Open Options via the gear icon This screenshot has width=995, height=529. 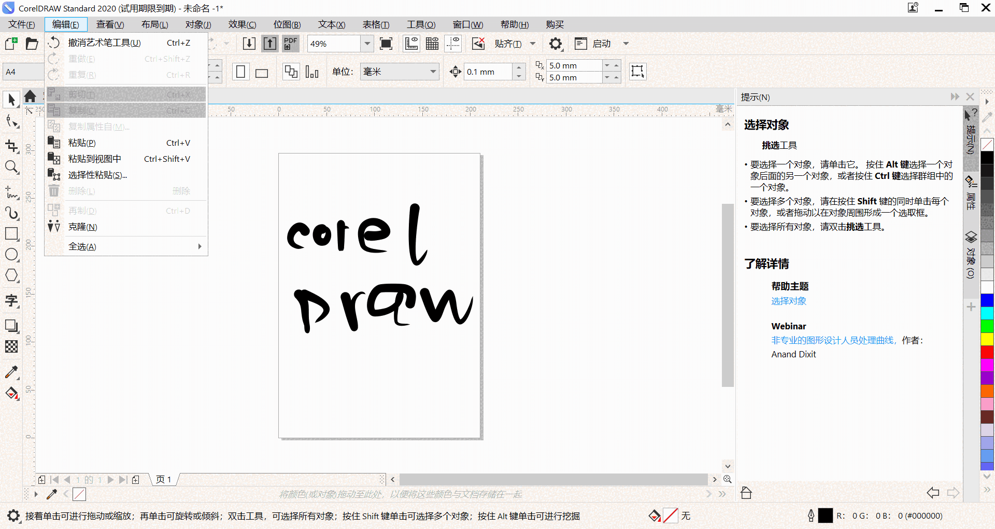[x=556, y=44]
